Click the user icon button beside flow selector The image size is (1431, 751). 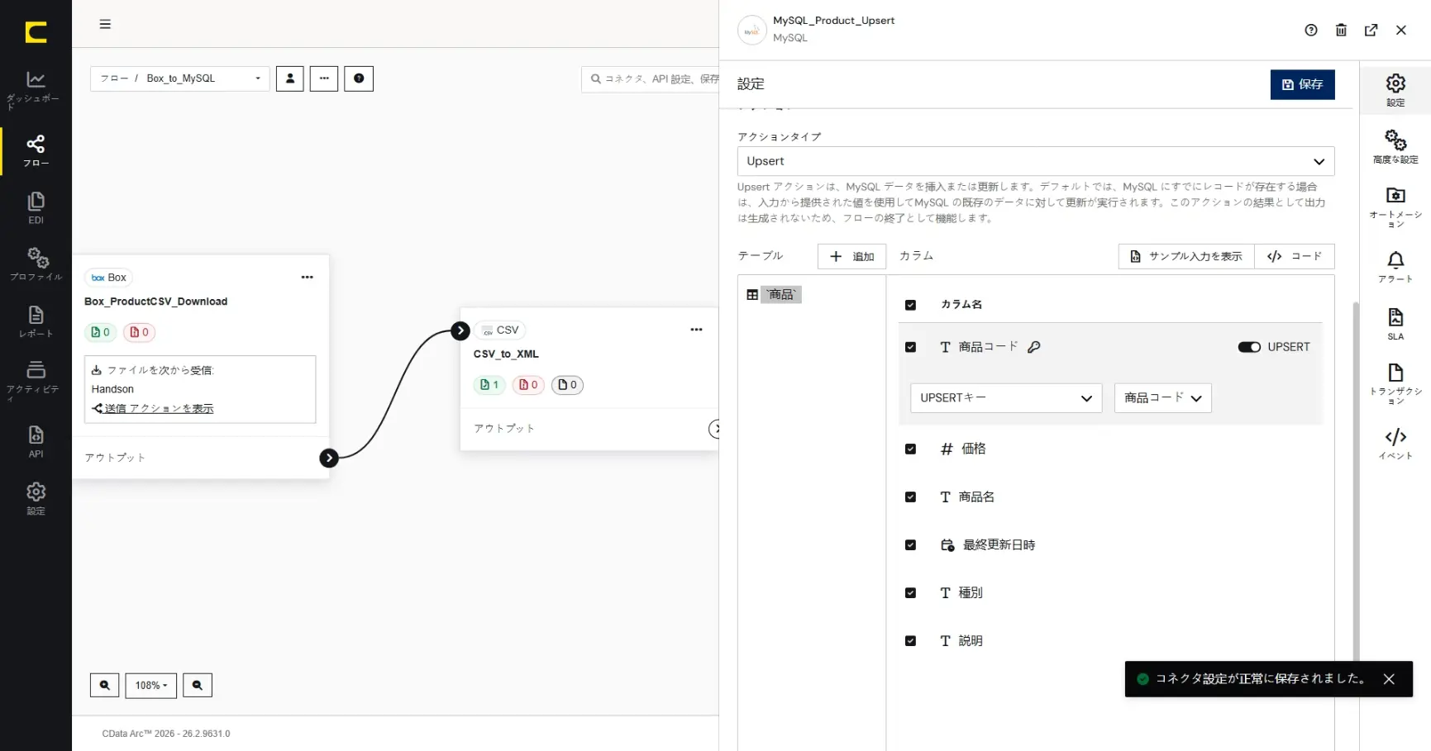[x=290, y=78]
